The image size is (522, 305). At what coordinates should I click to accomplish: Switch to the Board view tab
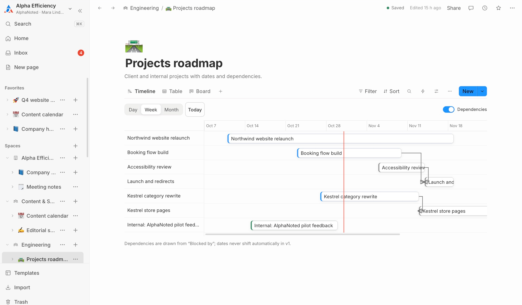pos(200,91)
